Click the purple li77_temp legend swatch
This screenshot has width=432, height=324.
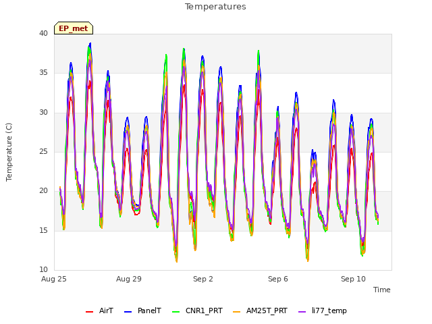302,312
